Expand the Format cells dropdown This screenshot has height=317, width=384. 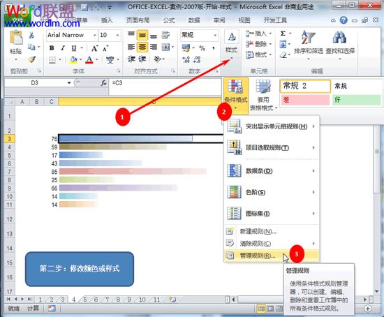tap(270, 54)
